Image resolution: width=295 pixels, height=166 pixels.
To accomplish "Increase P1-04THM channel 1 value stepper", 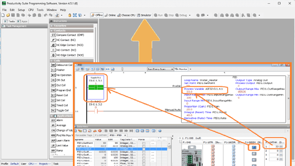I will coord(281,146).
